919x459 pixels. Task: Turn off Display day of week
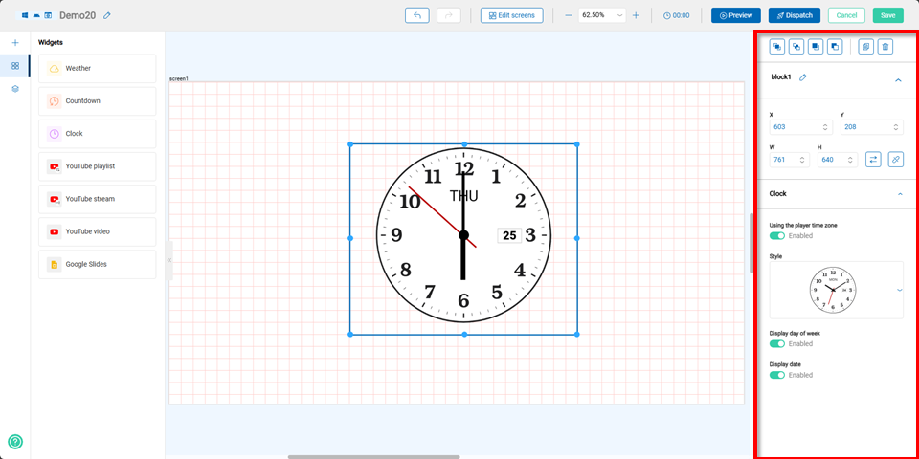tap(777, 343)
